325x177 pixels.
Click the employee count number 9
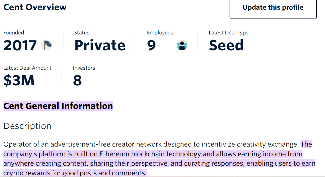pos(151,45)
